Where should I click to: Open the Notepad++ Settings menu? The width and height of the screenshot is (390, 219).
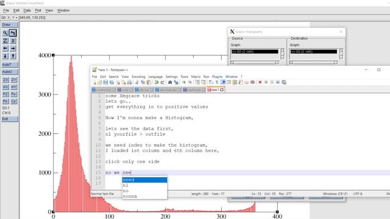171,77
